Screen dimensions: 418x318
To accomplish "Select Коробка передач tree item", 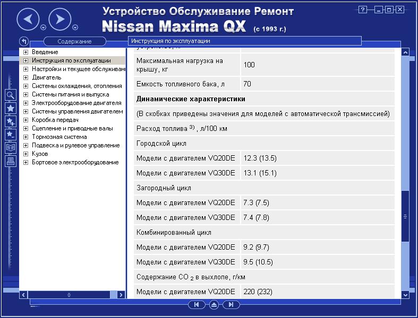I will point(55,120).
